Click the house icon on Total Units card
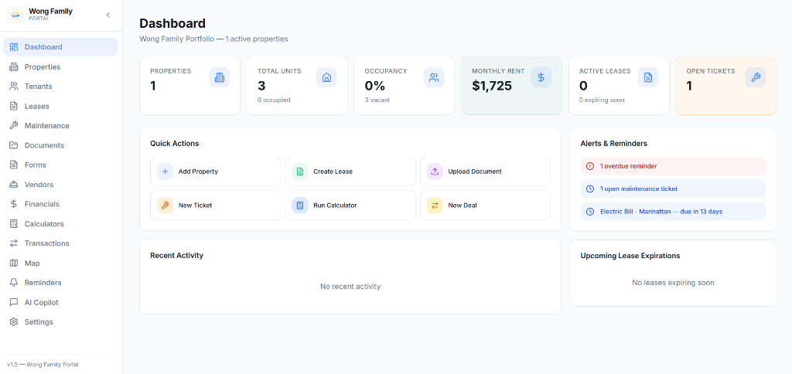The height and width of the screenshot is (374, 792). coord(326,77)
